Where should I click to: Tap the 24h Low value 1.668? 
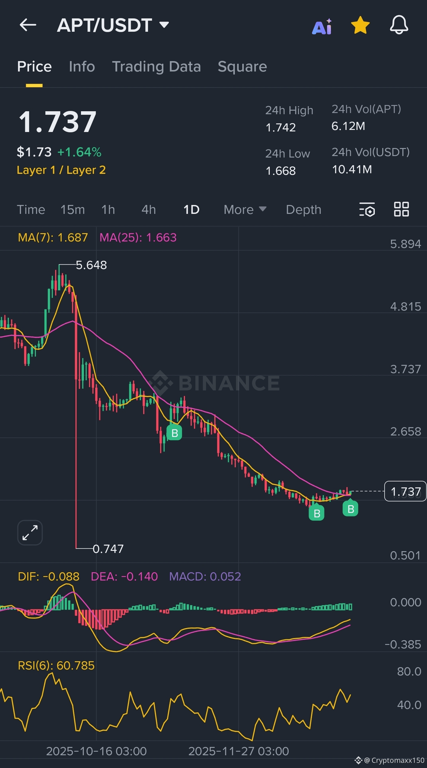pos(281,171)
